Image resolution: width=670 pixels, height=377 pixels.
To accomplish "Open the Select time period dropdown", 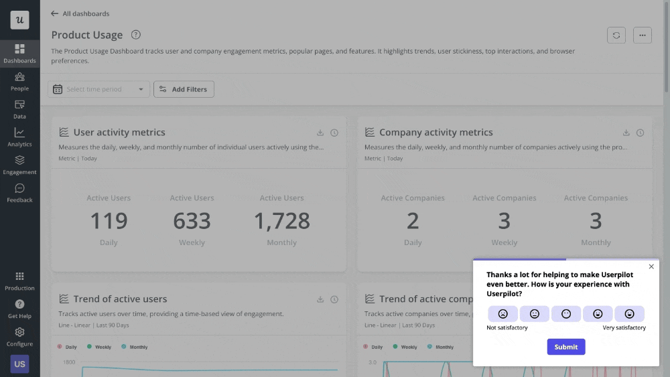I will (98, 89).
